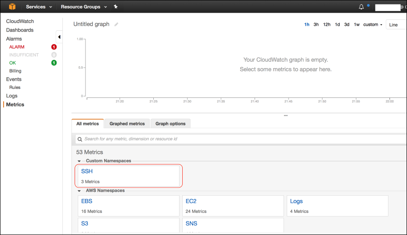Click the metric search input field

click(241, 139)
